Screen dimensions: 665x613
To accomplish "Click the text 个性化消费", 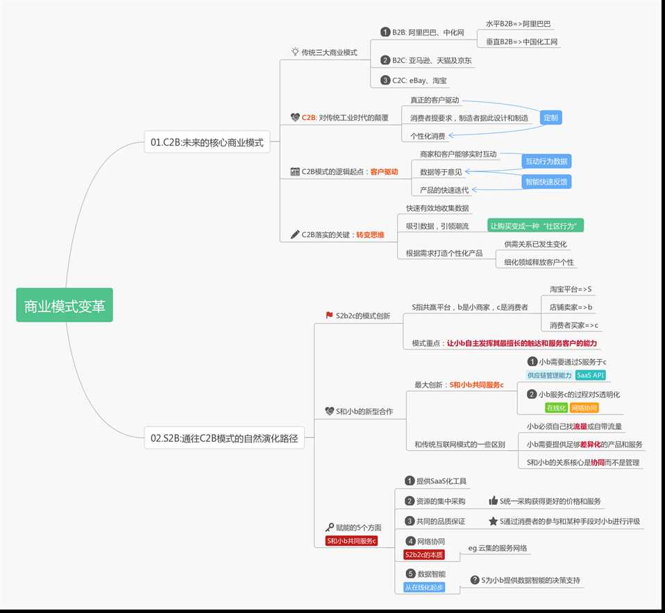I will point(428,136).
